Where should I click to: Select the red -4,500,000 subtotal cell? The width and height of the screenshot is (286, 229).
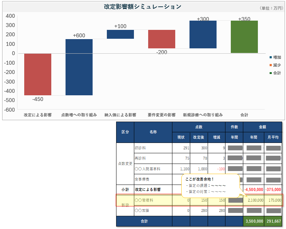pyautogui.click(x=254, y=190)
